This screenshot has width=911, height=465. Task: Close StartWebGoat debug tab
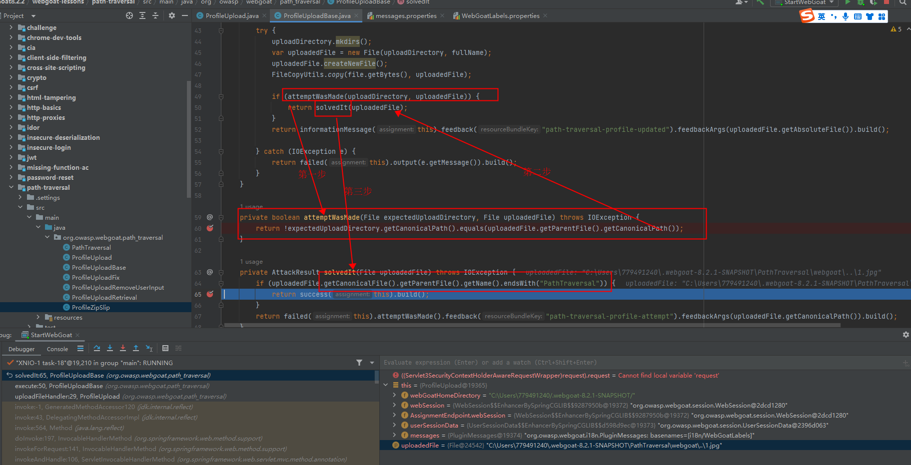77,335
